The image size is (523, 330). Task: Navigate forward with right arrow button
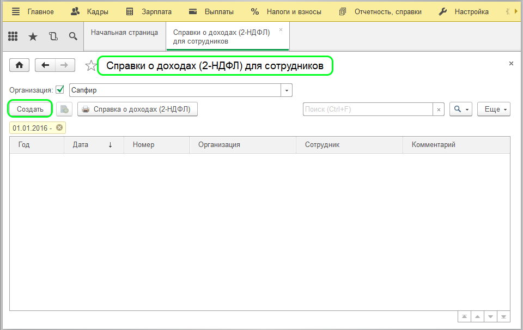65,65
